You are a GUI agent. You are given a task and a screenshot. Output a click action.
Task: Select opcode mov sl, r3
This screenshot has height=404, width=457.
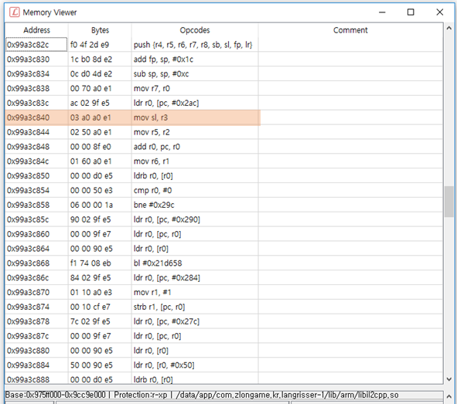(x=151, y=117)
